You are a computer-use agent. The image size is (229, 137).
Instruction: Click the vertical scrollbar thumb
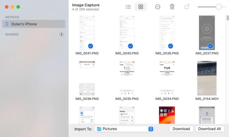[228, 18]
